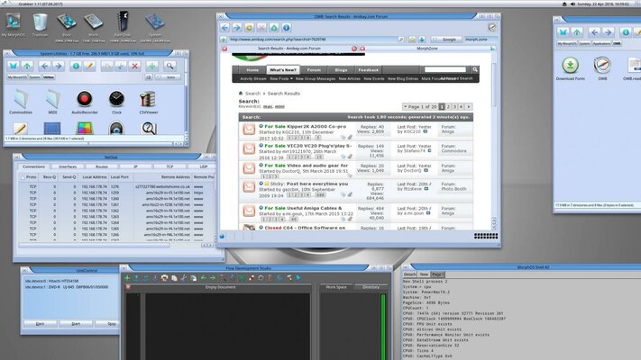This screenshot has width=641, height=360.
Task: Click the bookmark star icon beside OWB address bar
Action: tap(412, 40)
